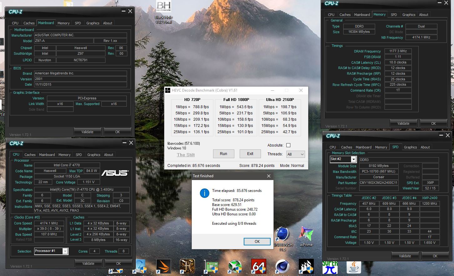Launch the green sphere shortcut icon

235,267
